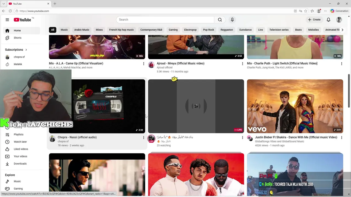Viewport: 351px width, 197px height.
Task: Select the Eurodance filter chip
Action: pyautogui.click(x=245, y=30)
